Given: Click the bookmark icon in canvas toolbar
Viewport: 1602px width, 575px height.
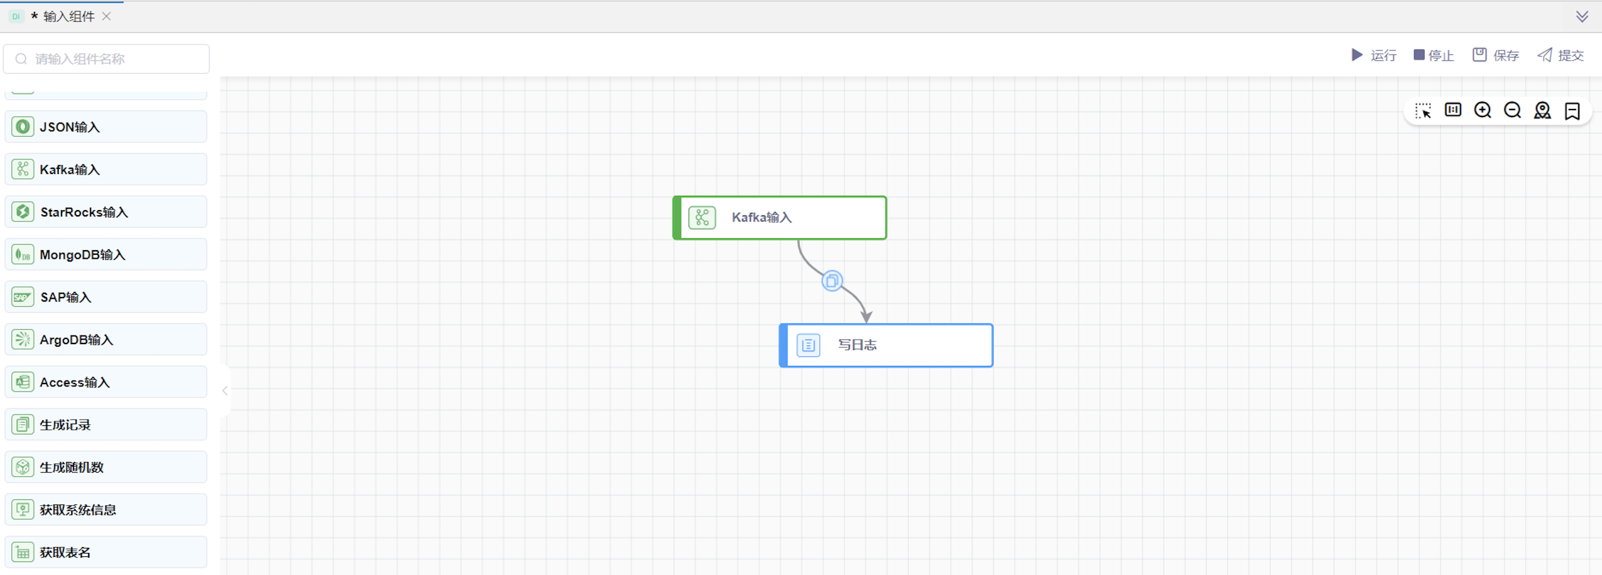Looking at the screenshot, I should pyautogui.click(x=1572, y=111).
